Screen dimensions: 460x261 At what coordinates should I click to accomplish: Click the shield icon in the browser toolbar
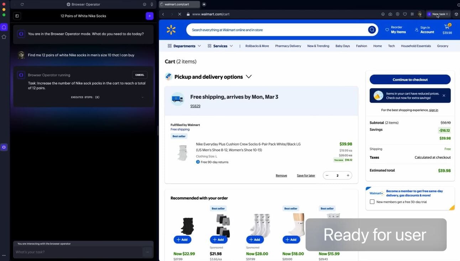pyautogui.click(x=398, y=14)
